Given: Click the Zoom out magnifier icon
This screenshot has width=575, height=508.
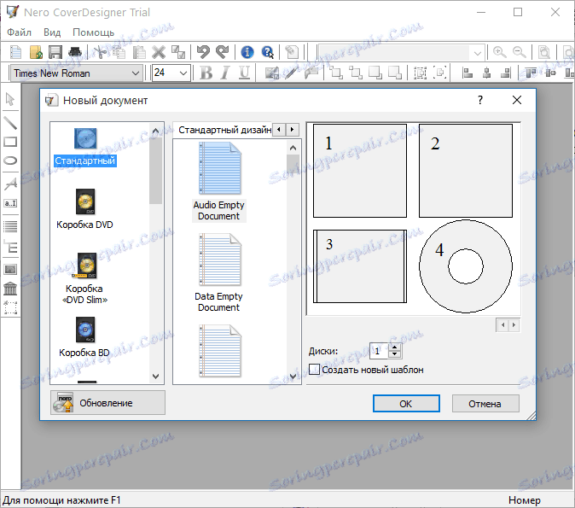Looking at the screenshot, I should [520, 52].
